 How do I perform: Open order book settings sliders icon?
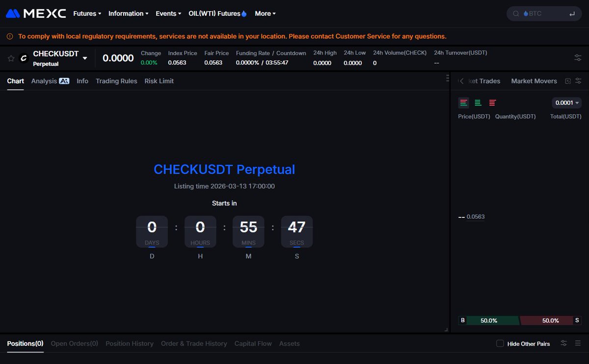click(x=578, y=81)
